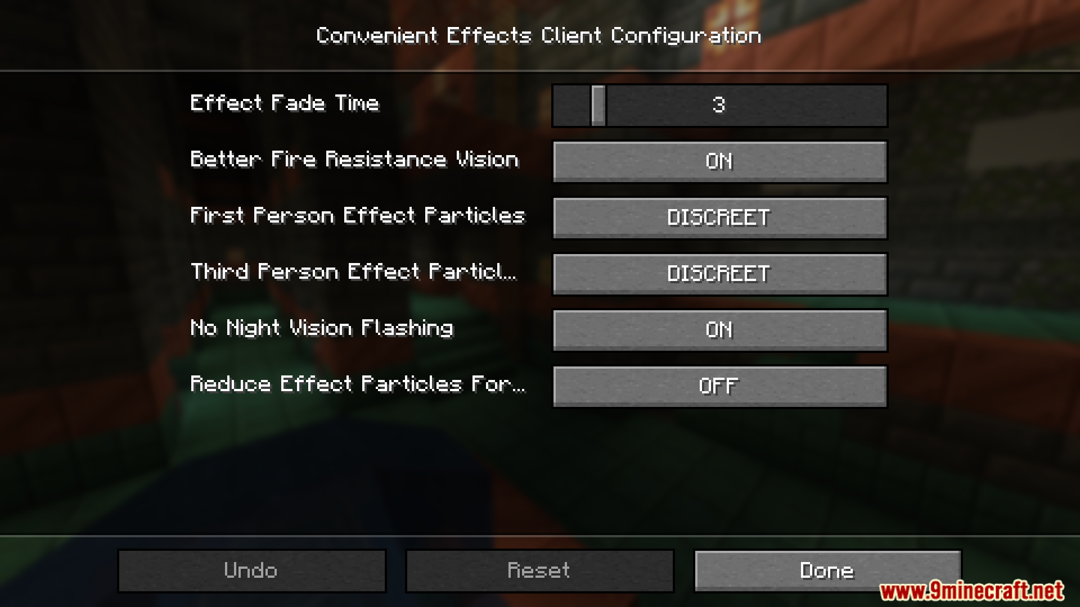Toggle Better Fire Resistance Vision ON button

tap(719, 161)
